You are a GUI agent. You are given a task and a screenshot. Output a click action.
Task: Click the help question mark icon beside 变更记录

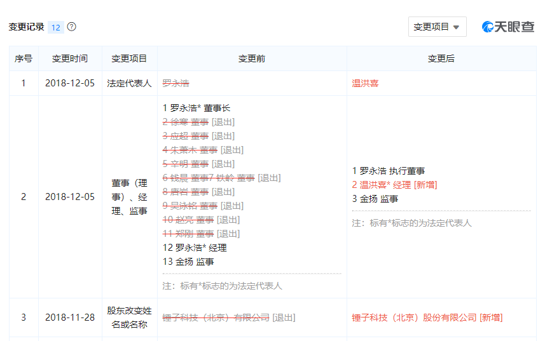pyautogui.click(x=71, y=27)
